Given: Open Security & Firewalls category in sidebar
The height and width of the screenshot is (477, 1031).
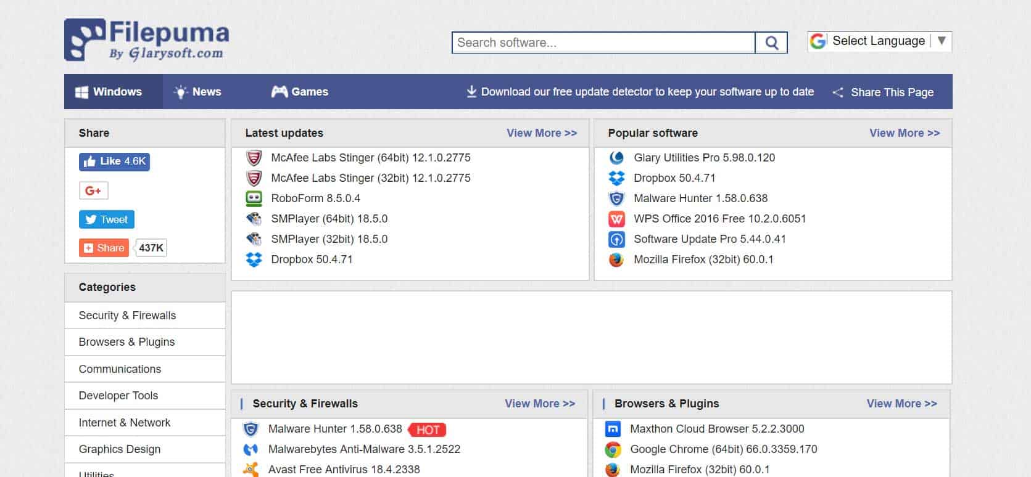Looking at the screenshot, I should [145, 316].
